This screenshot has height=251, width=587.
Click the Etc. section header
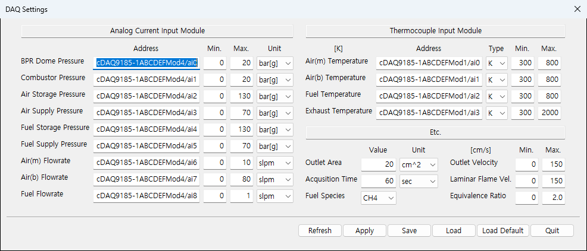point(435,132)
